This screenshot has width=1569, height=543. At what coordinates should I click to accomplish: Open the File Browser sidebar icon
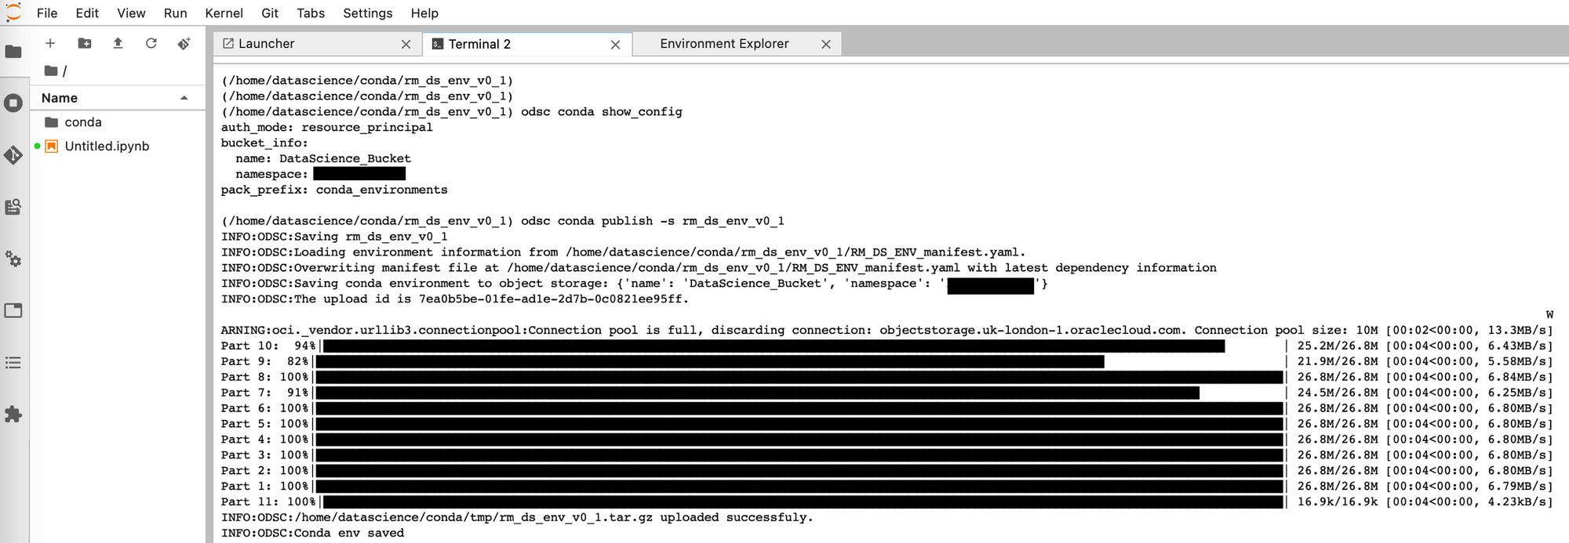[13, 52]
